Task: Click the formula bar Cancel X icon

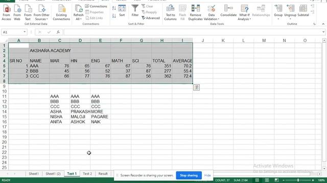Action: [x=40, y=32]
